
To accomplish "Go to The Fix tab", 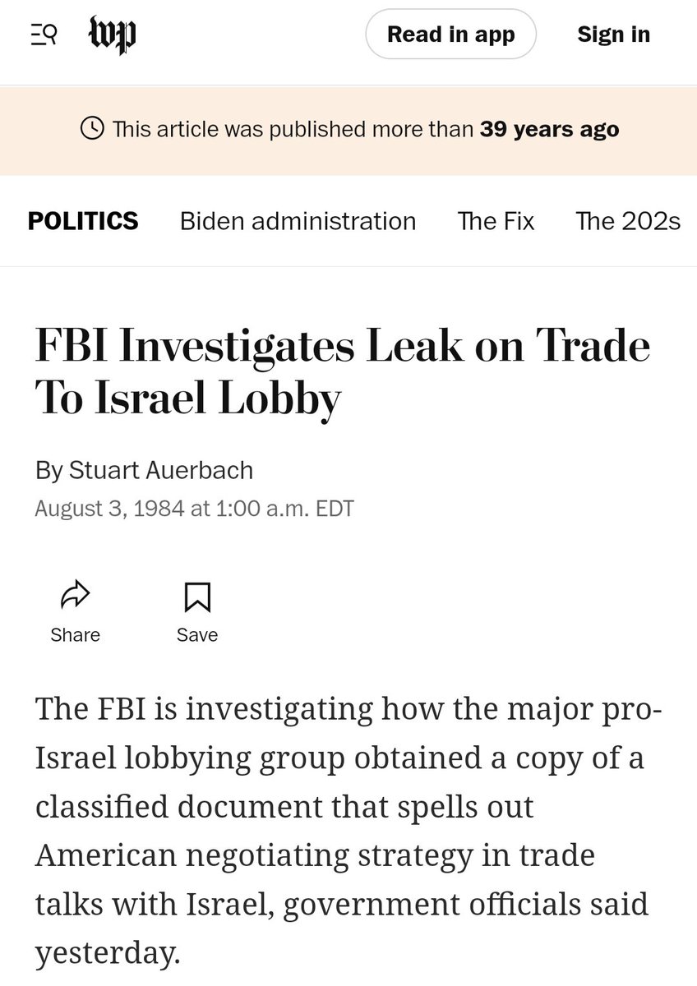I will tap(496, 221).
